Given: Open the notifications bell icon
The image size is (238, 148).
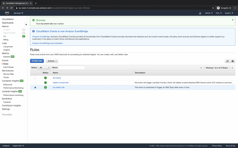Looking at the screenshot, I should [200, 13].
